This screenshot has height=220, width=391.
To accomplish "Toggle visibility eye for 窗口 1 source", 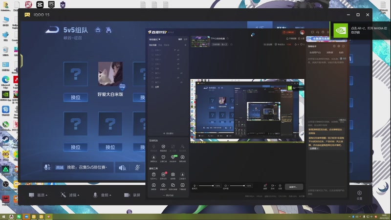I will (x=181, y=82).
